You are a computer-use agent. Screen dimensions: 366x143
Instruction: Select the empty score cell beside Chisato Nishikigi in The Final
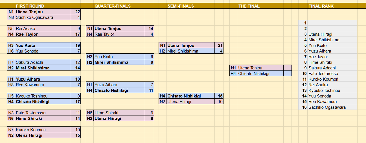288,73
